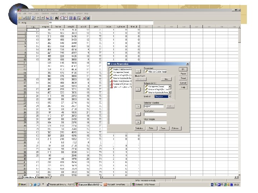The width and height of the screenshot is (258, 193).
Task: Click the arrow button beside WLS Weight
Action: 138,122
